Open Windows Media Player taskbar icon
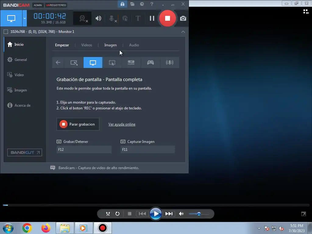312x234 pixels. coord(83,228)
